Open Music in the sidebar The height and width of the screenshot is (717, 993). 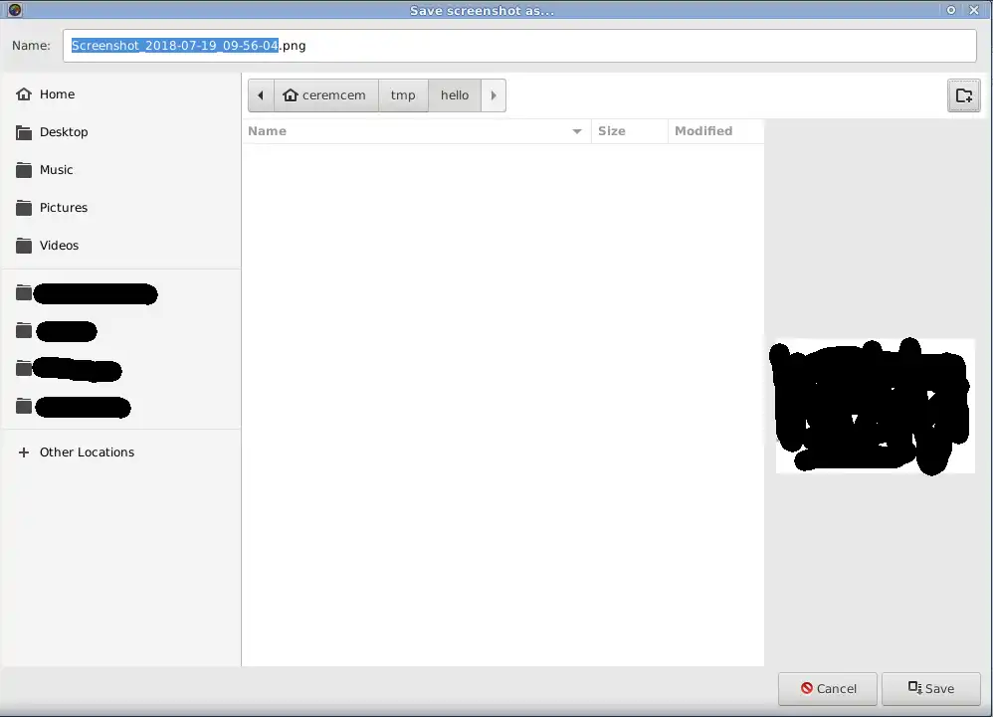(120, 170)
